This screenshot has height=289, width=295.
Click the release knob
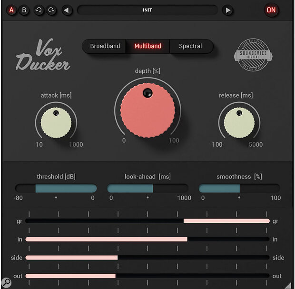tap(239, 123)
